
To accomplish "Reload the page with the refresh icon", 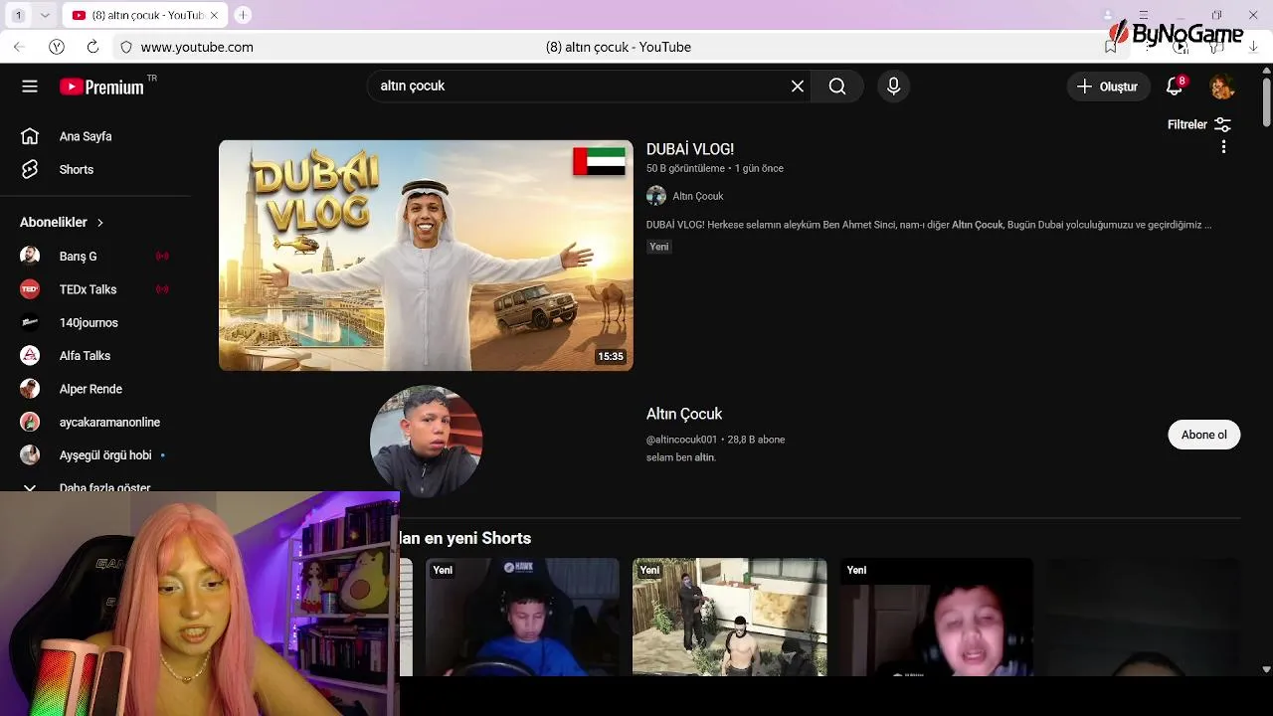I will pos(92,47).
